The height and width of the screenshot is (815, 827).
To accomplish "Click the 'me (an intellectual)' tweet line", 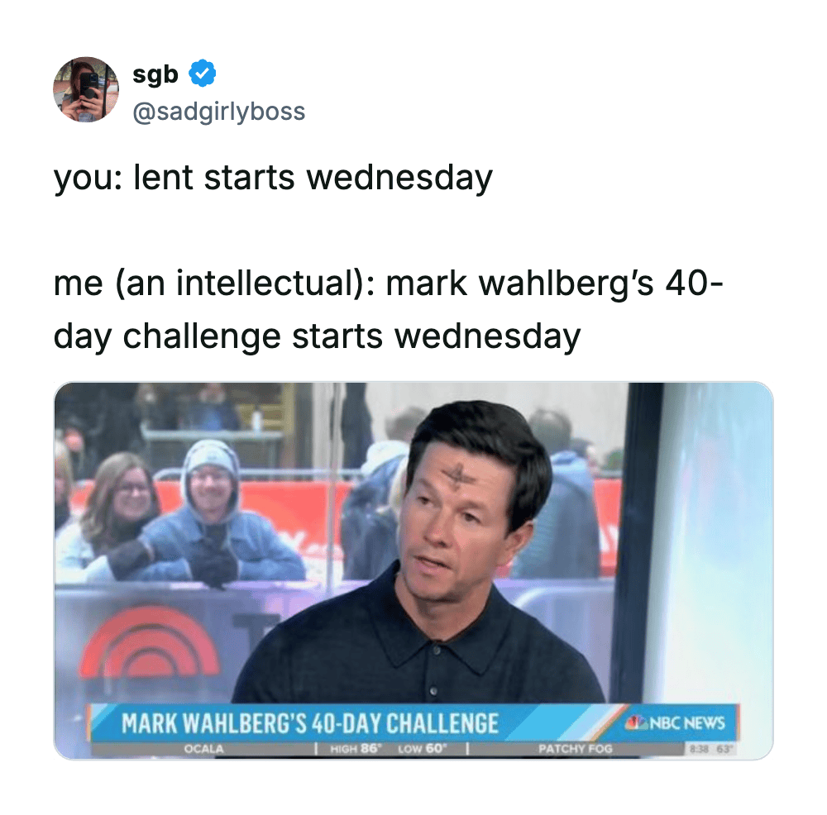I will (x=388, y=284).
